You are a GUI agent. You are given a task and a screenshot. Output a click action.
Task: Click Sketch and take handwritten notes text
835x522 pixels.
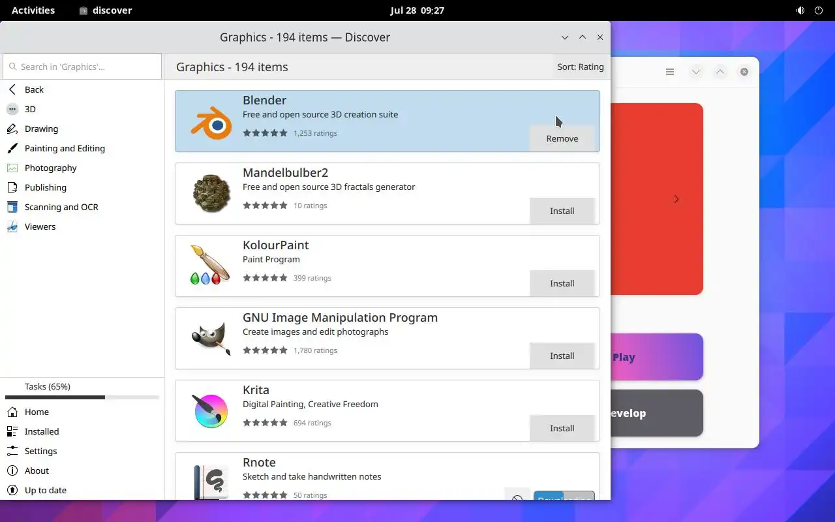pyautogui.click(x=312, y=476)
